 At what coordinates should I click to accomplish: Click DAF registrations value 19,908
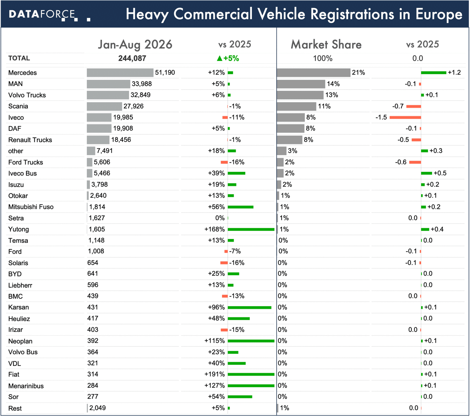[x=123, y=129]
